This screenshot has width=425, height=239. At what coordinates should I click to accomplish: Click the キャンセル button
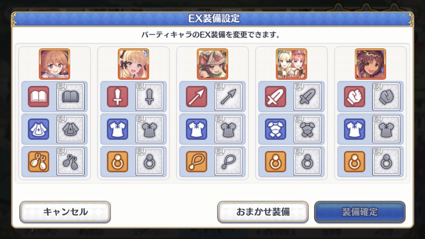click(65, 212)
